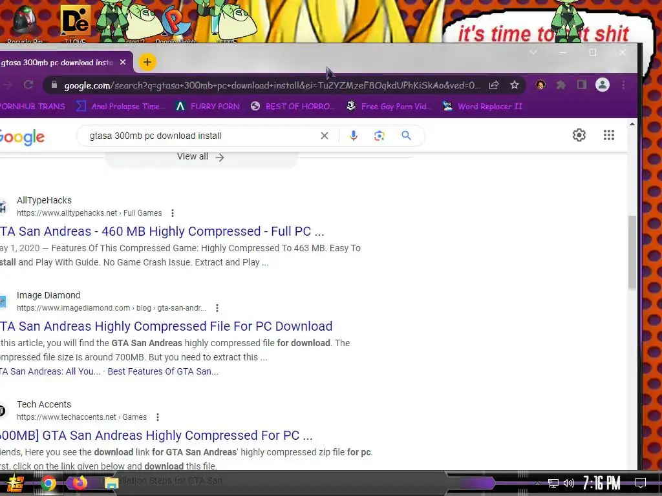Click the 7:16 PM clock
Image resolution: width=662 pixels, height=496 pixels.
click(602, 483)
